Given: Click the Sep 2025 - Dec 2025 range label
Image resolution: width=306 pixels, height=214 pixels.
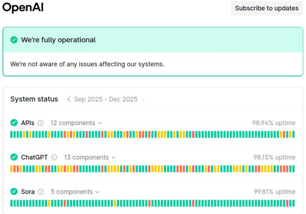Looking at the screenshot, I should [x=106, y=99].
